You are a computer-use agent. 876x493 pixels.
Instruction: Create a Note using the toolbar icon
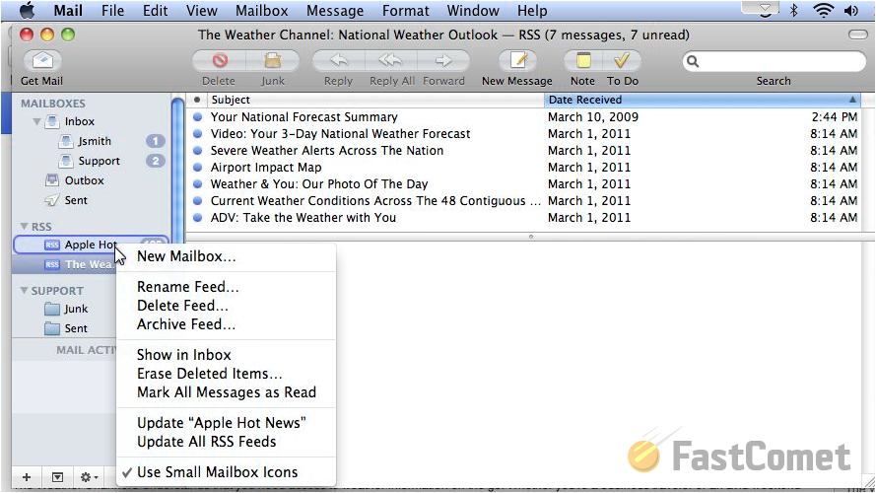(582, 60)
